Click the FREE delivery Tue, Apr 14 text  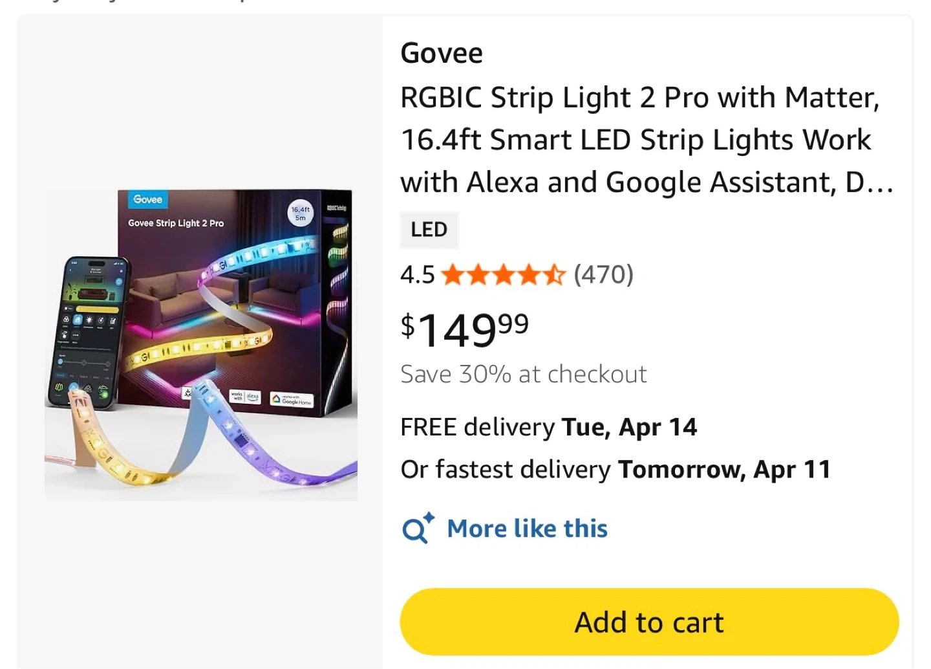[x=548, y=427]
